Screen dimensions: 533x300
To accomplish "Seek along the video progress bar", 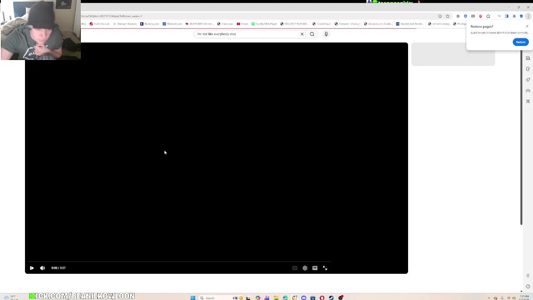I will click(x=179, y=262).
